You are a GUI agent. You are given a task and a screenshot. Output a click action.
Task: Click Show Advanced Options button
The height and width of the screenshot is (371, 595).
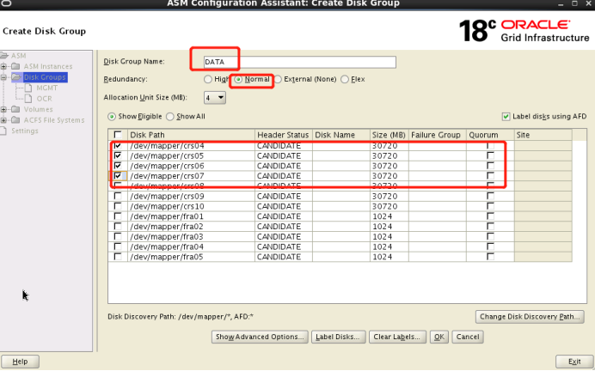[x=260, y=337]
